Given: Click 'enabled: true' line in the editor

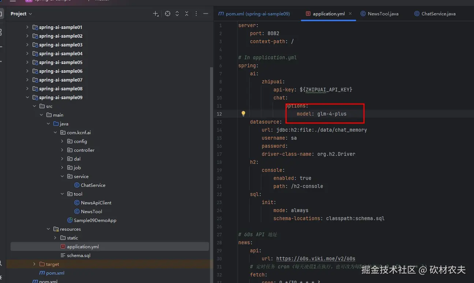Looking at the screenshot, I should coord(292,178).
